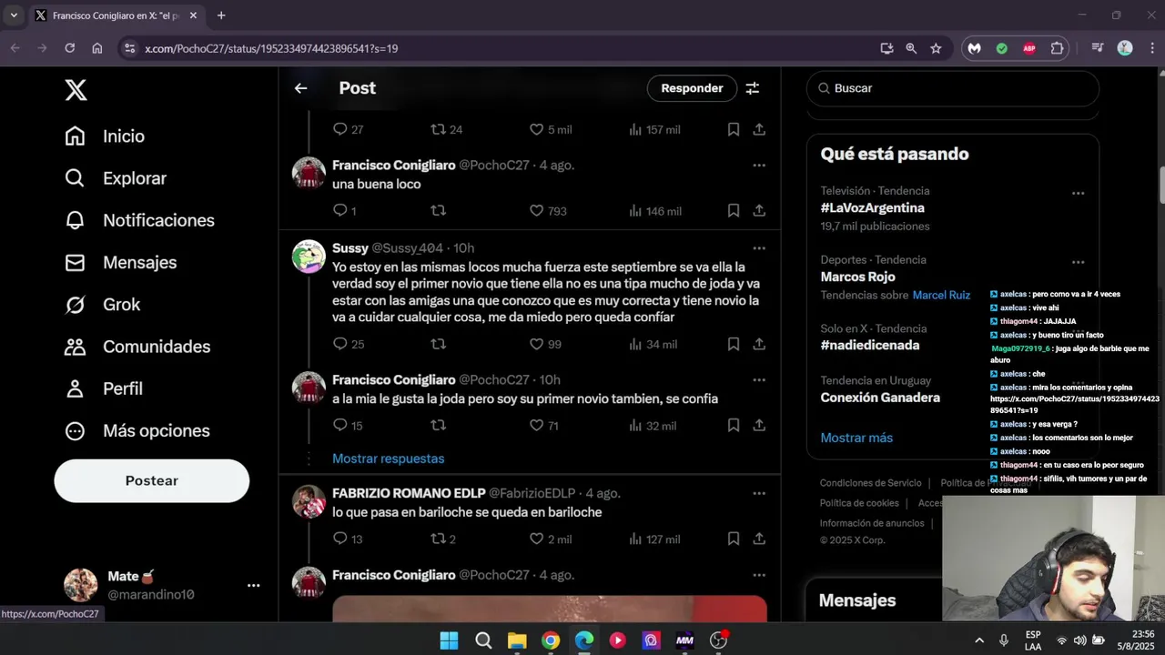Click Mostrar más under trends
The width and height of the screenshot is (1165, 655).
point(856,438)
